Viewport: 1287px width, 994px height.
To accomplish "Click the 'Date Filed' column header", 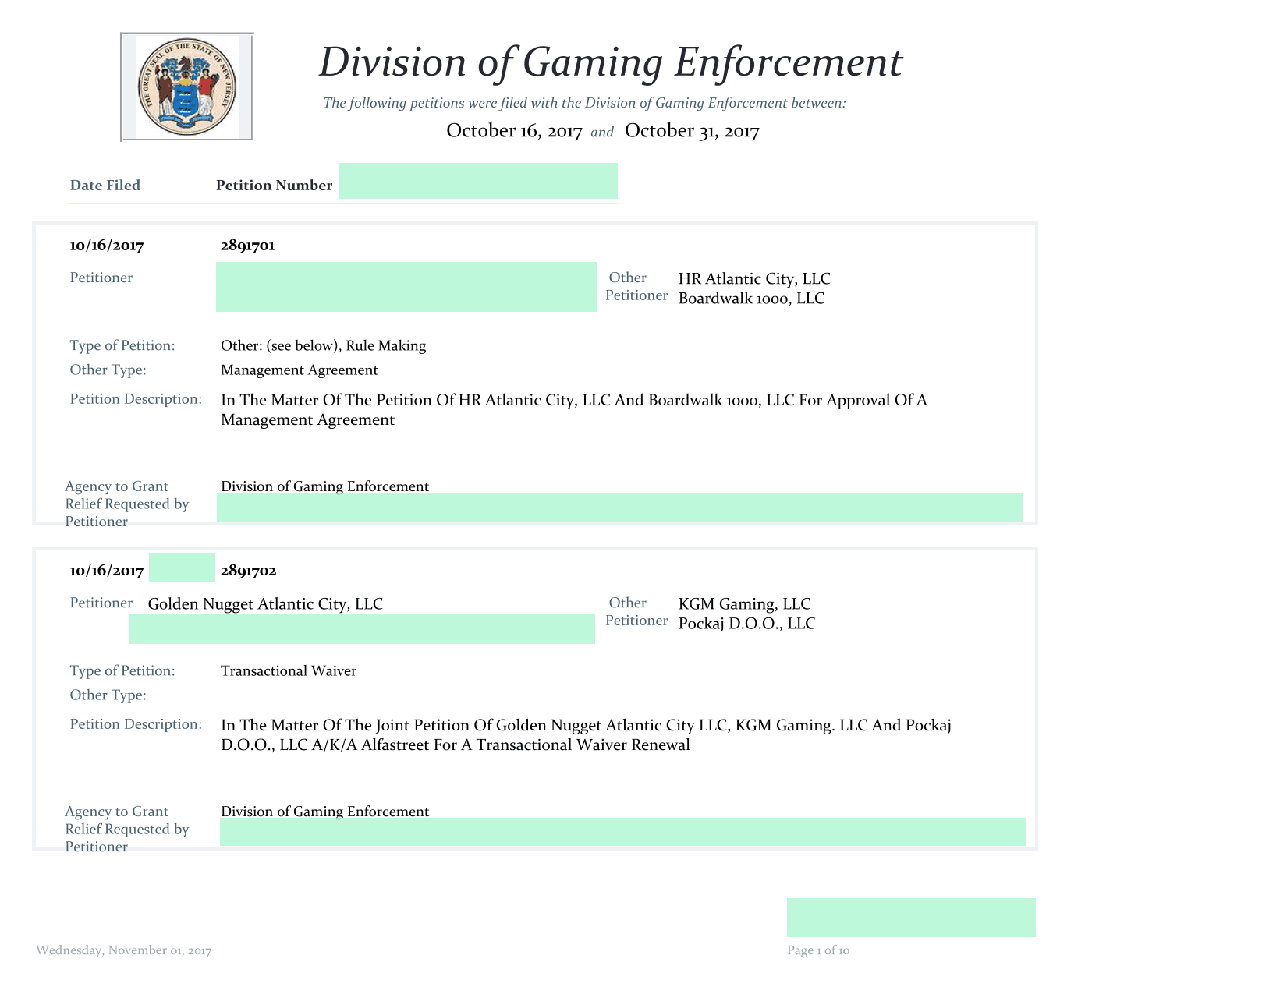I will 105,186.
